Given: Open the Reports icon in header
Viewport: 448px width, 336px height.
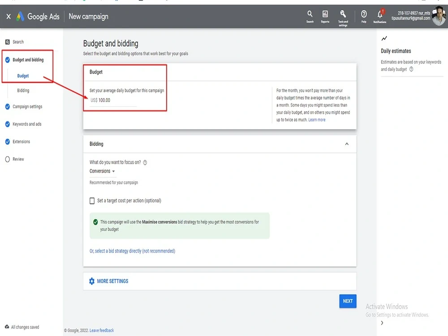Looking at the screenshot, I should 325,16.
